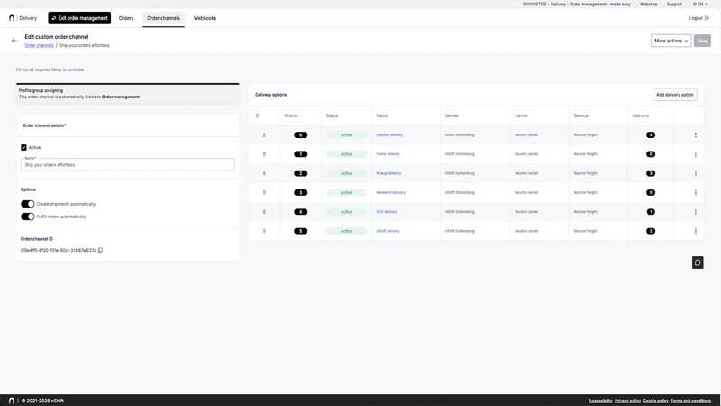Switch to the Order channels tab
The height and width of the screenshot is (406, 721).
pyautogui.click(x=163, y=18)
